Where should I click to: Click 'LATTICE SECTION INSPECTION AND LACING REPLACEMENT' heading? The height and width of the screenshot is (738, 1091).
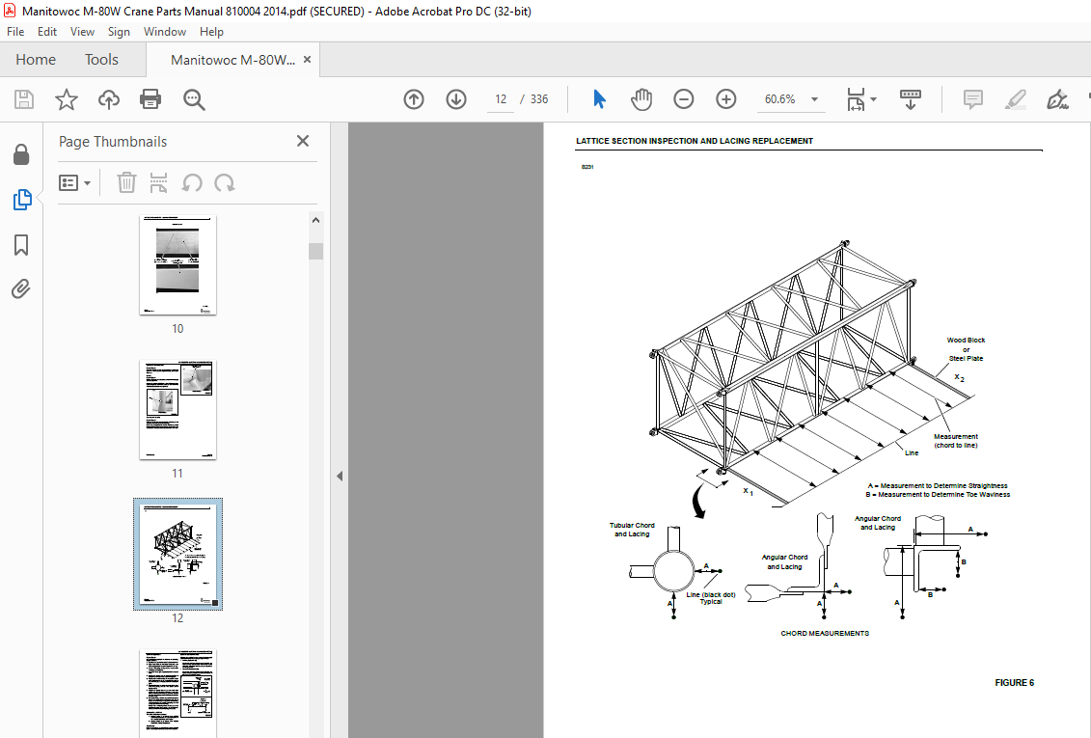(695, 141)
